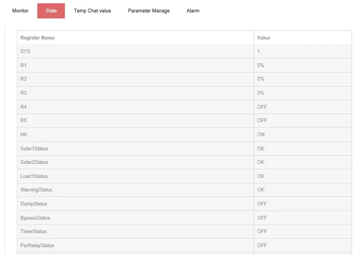Select the State tab
The width and height of the screenshot is (364, 258).
coord(51,11)
